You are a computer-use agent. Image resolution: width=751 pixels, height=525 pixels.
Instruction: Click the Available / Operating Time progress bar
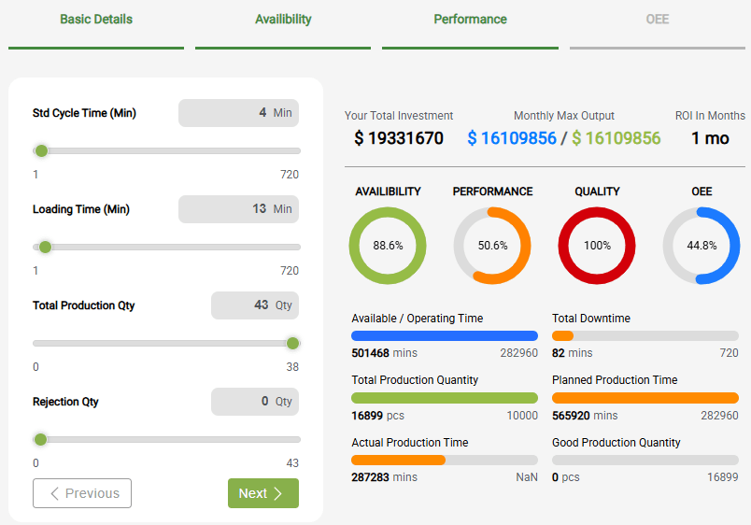coord(445,335)
